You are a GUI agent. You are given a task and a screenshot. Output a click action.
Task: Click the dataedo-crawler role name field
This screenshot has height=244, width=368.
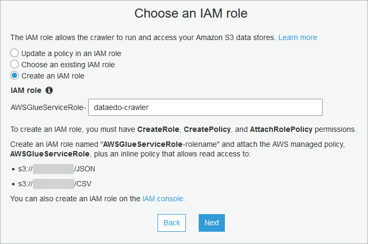coord(205,107)
